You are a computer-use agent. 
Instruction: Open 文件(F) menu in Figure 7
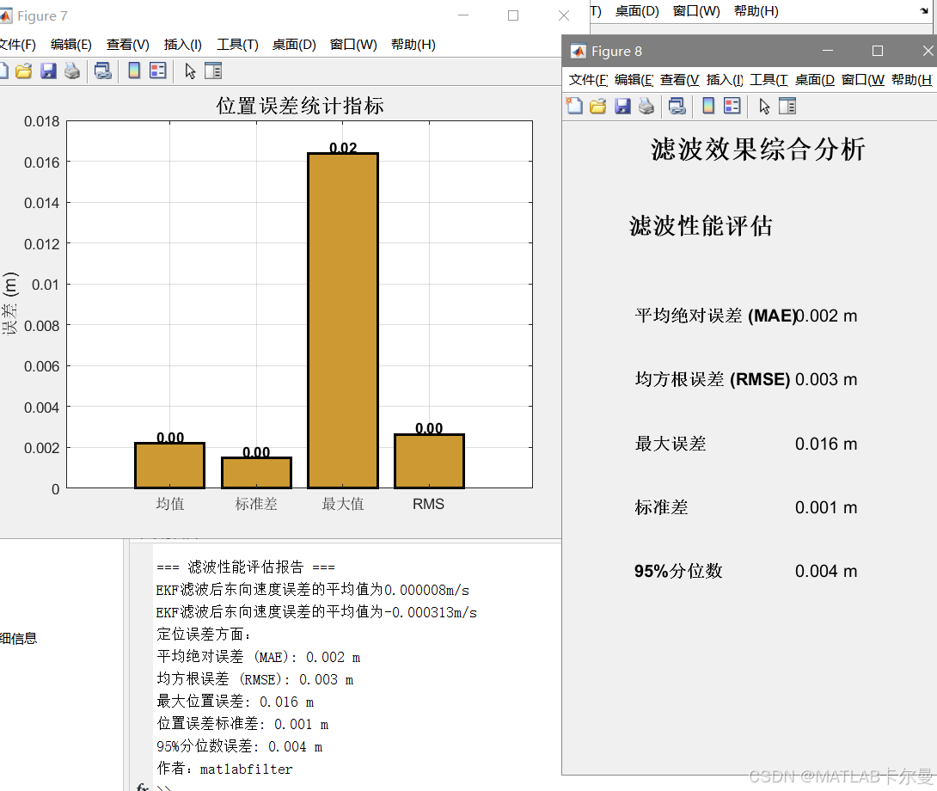click(17, 44)
